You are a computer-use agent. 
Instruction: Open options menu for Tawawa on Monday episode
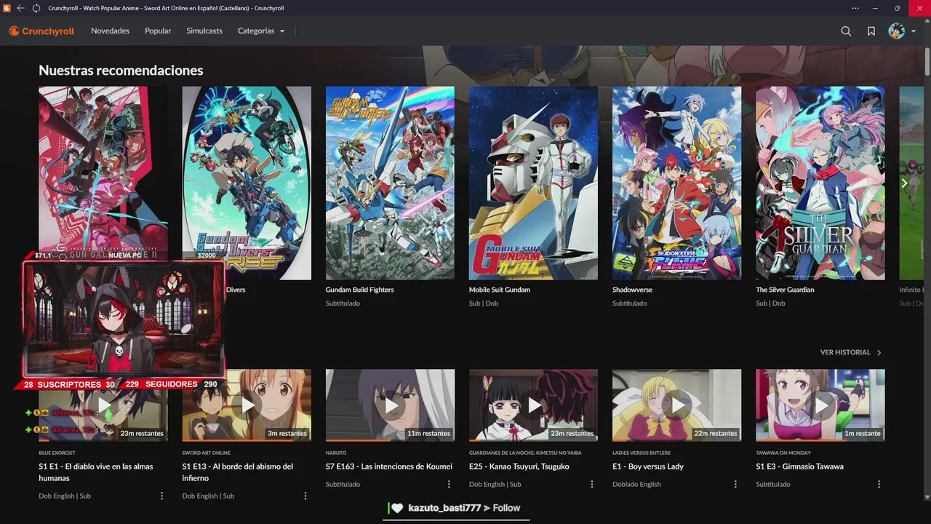coord(879,484)
